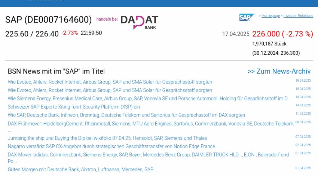Open the Siemens Energy, Fresenius Medical Care article
318x175 pixels.
tap(149, 99)
